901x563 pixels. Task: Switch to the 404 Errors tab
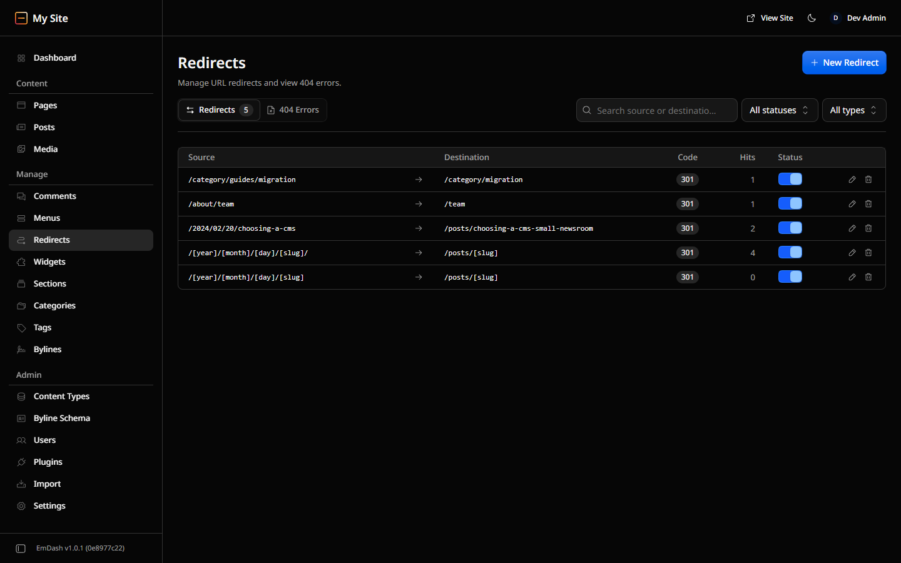293,110
